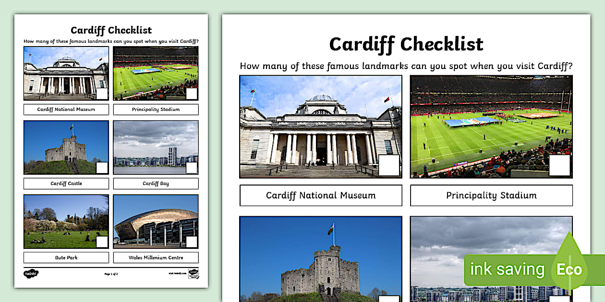The height and width of the screenshot is (302, 605).
Task: Tick the Cardiff National Museum checkbox on large page
Action: tap(389, 165)
